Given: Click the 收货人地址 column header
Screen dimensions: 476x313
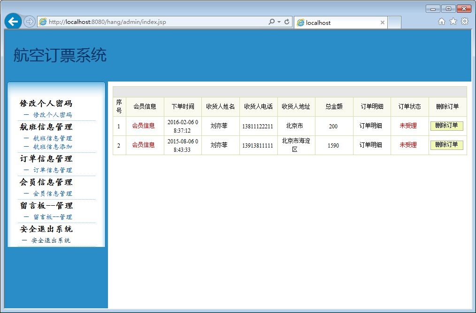Looking at the screenshot, I should 296,106.
